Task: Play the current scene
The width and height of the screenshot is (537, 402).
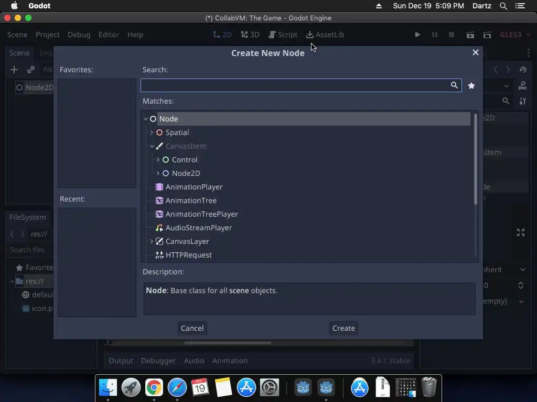Action: [x=470, y=35]
